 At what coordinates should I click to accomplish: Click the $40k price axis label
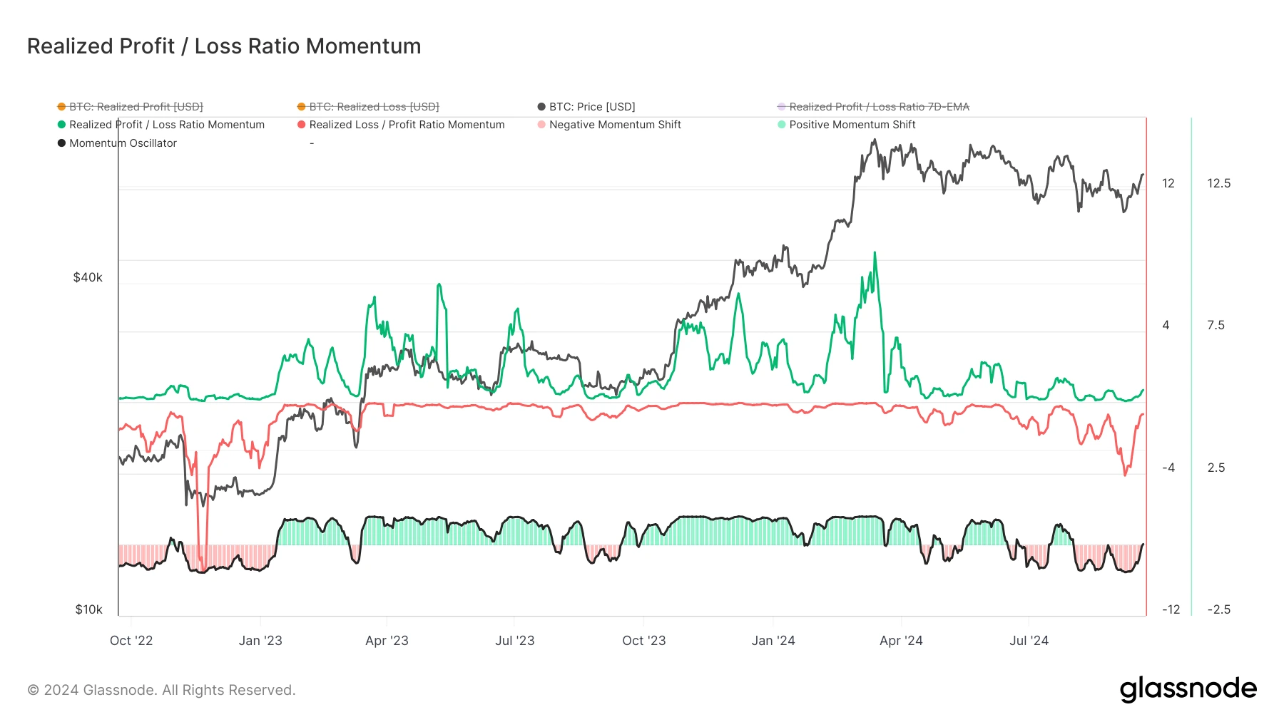tap(88, 277)
